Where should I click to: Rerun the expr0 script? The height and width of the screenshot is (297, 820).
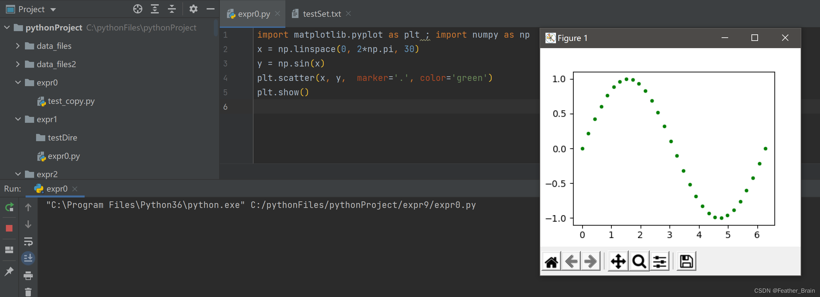point(9,207)
